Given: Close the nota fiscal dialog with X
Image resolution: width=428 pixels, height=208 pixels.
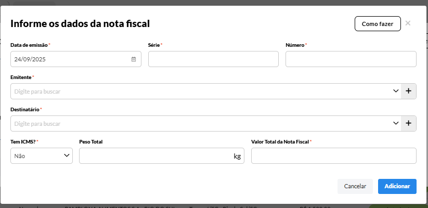Looking at the screenshot, I should (x=408, y=23).
